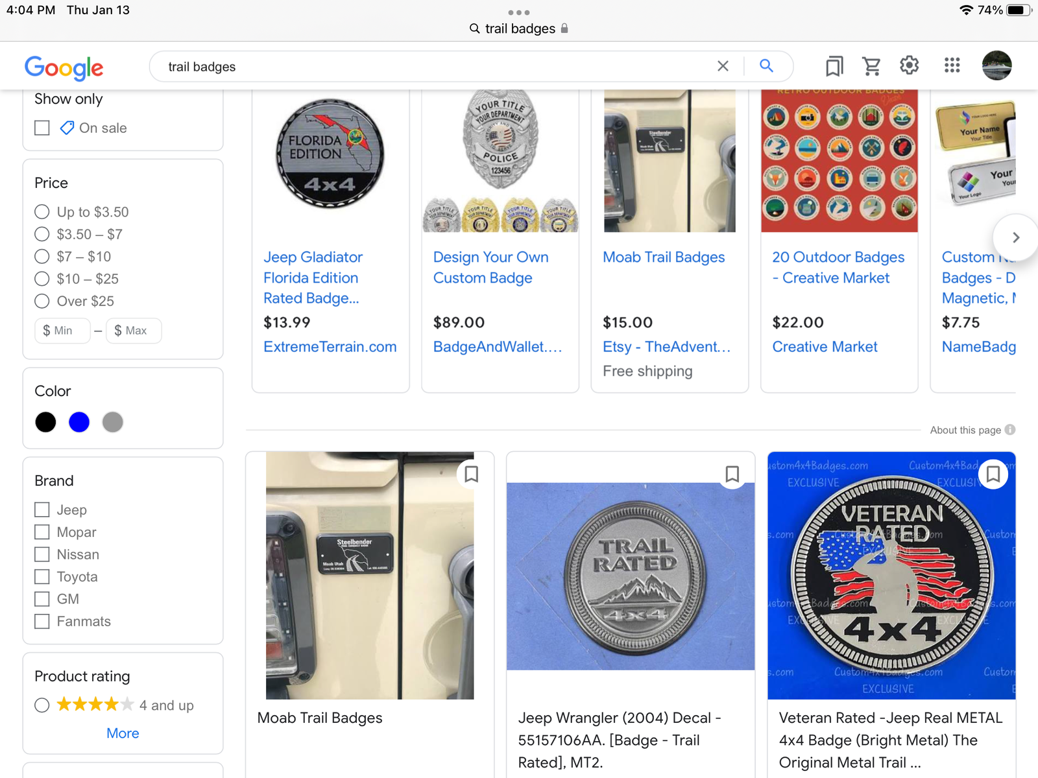Viewport: 1038px width, 778px height.
Task: Bookmark the Trail Rated decal product
Action: (732, 475)
